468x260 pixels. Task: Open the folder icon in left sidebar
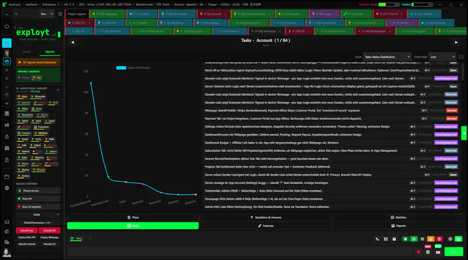coord(6,176)
